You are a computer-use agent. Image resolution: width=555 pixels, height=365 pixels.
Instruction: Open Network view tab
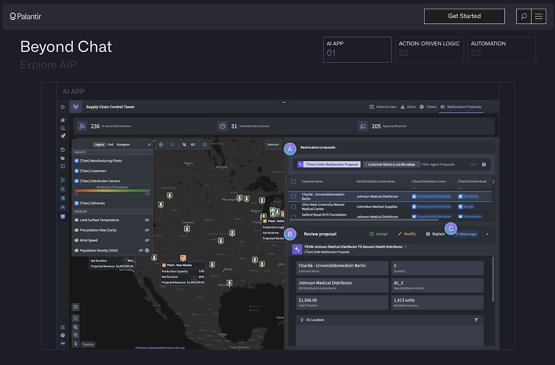tap(383, 107)
